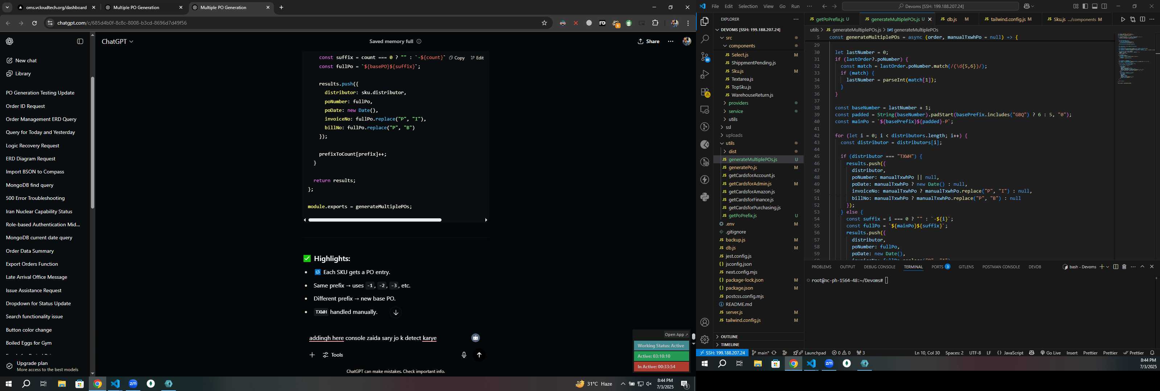Open the terminal launch profile dropdown arrow
This screenshot has width=1160, height=391.
[x=1107, y=267]
